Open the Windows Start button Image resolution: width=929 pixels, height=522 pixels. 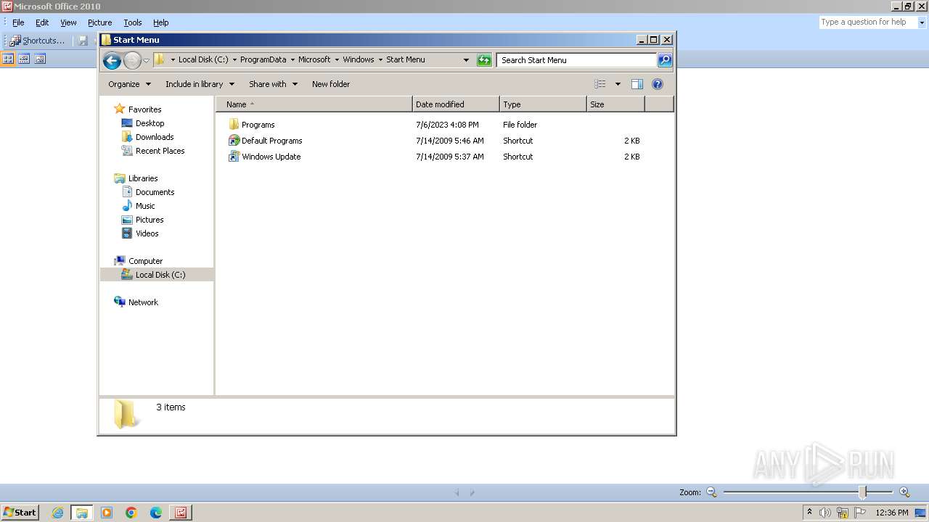point(20,512)
